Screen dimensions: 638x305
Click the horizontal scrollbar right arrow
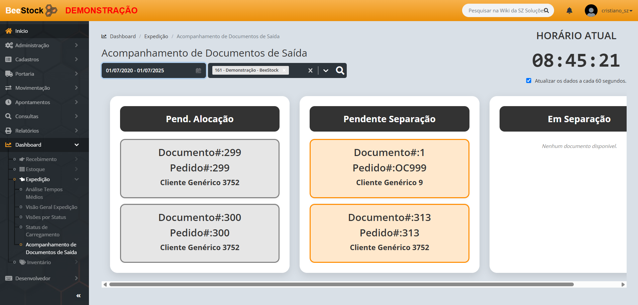(x=623, y=285)
